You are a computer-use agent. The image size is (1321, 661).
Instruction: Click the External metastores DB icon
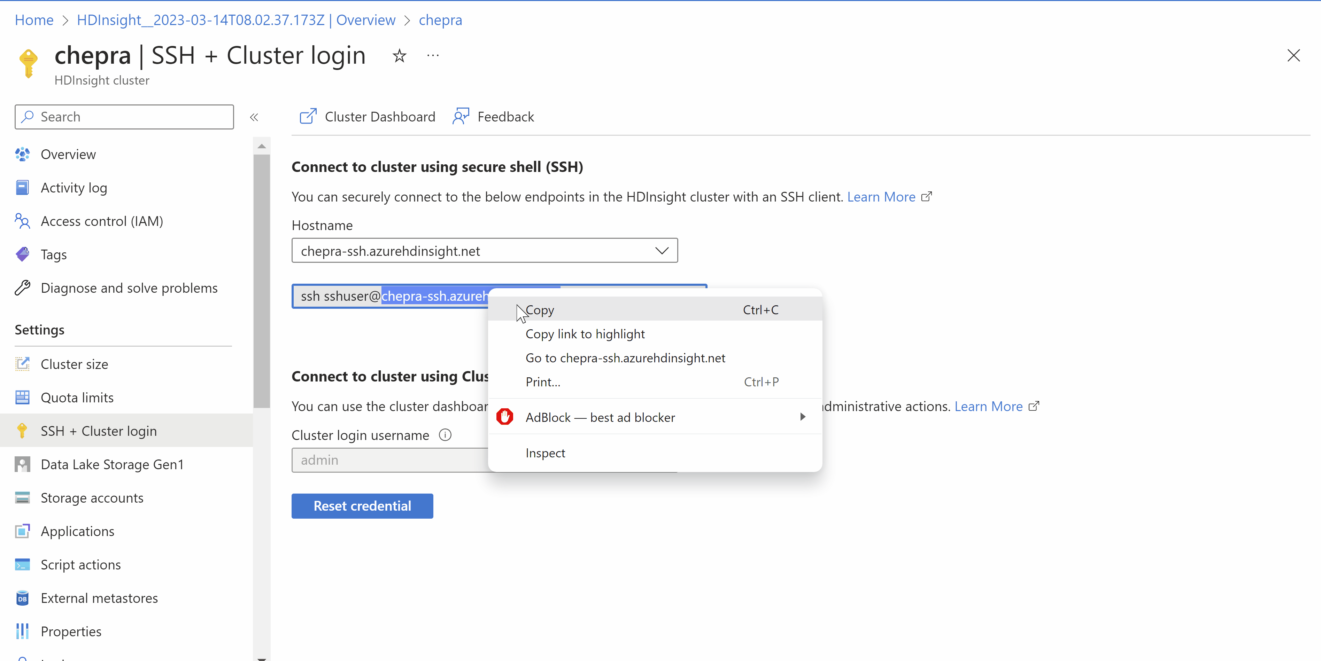(22, 598)
